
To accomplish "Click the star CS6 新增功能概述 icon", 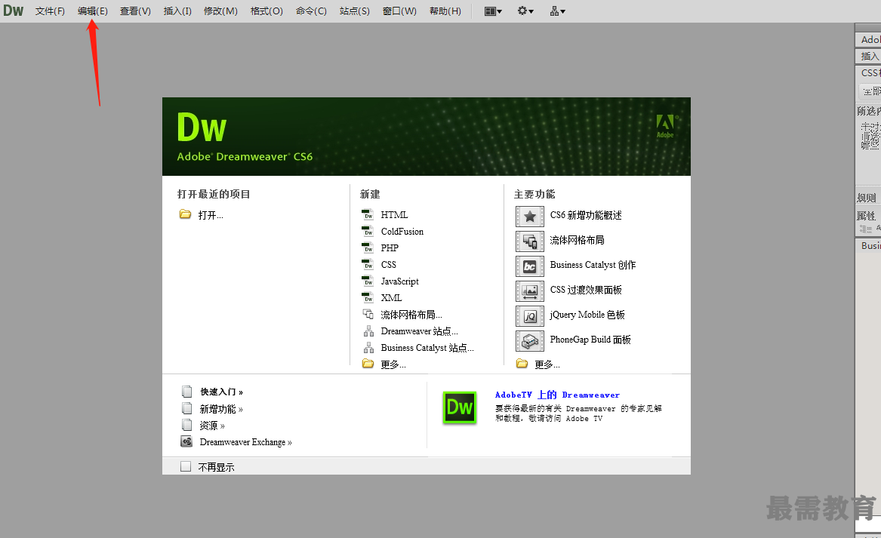I will tap(530, 217).
